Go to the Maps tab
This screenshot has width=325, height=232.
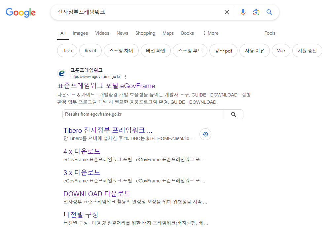(168, 33)
